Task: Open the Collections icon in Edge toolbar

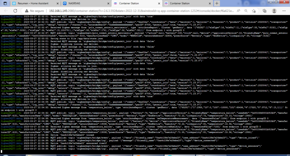Action: 264,11
